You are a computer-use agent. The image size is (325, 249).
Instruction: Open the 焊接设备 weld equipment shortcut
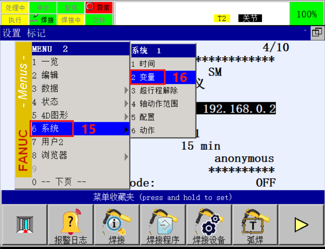tap(209, 224)
